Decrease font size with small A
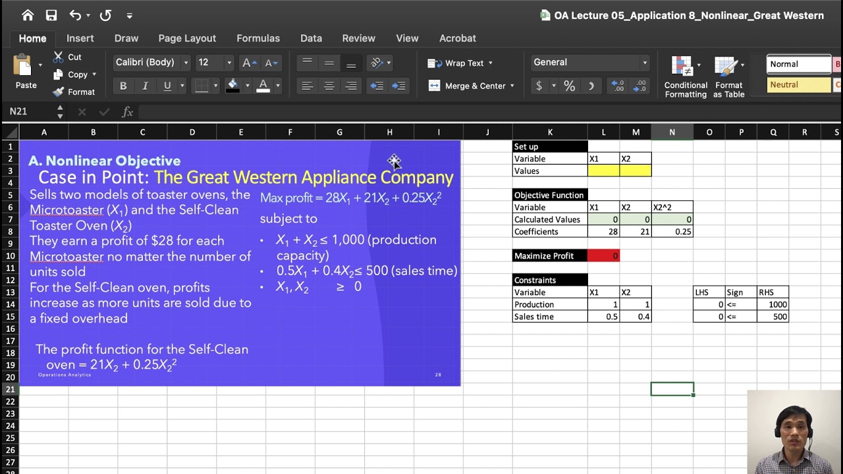 pyautogui.click(x=271, y=63)
